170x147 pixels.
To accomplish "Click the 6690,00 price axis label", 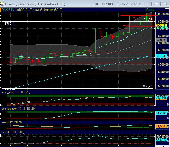I will click(163, 72).
